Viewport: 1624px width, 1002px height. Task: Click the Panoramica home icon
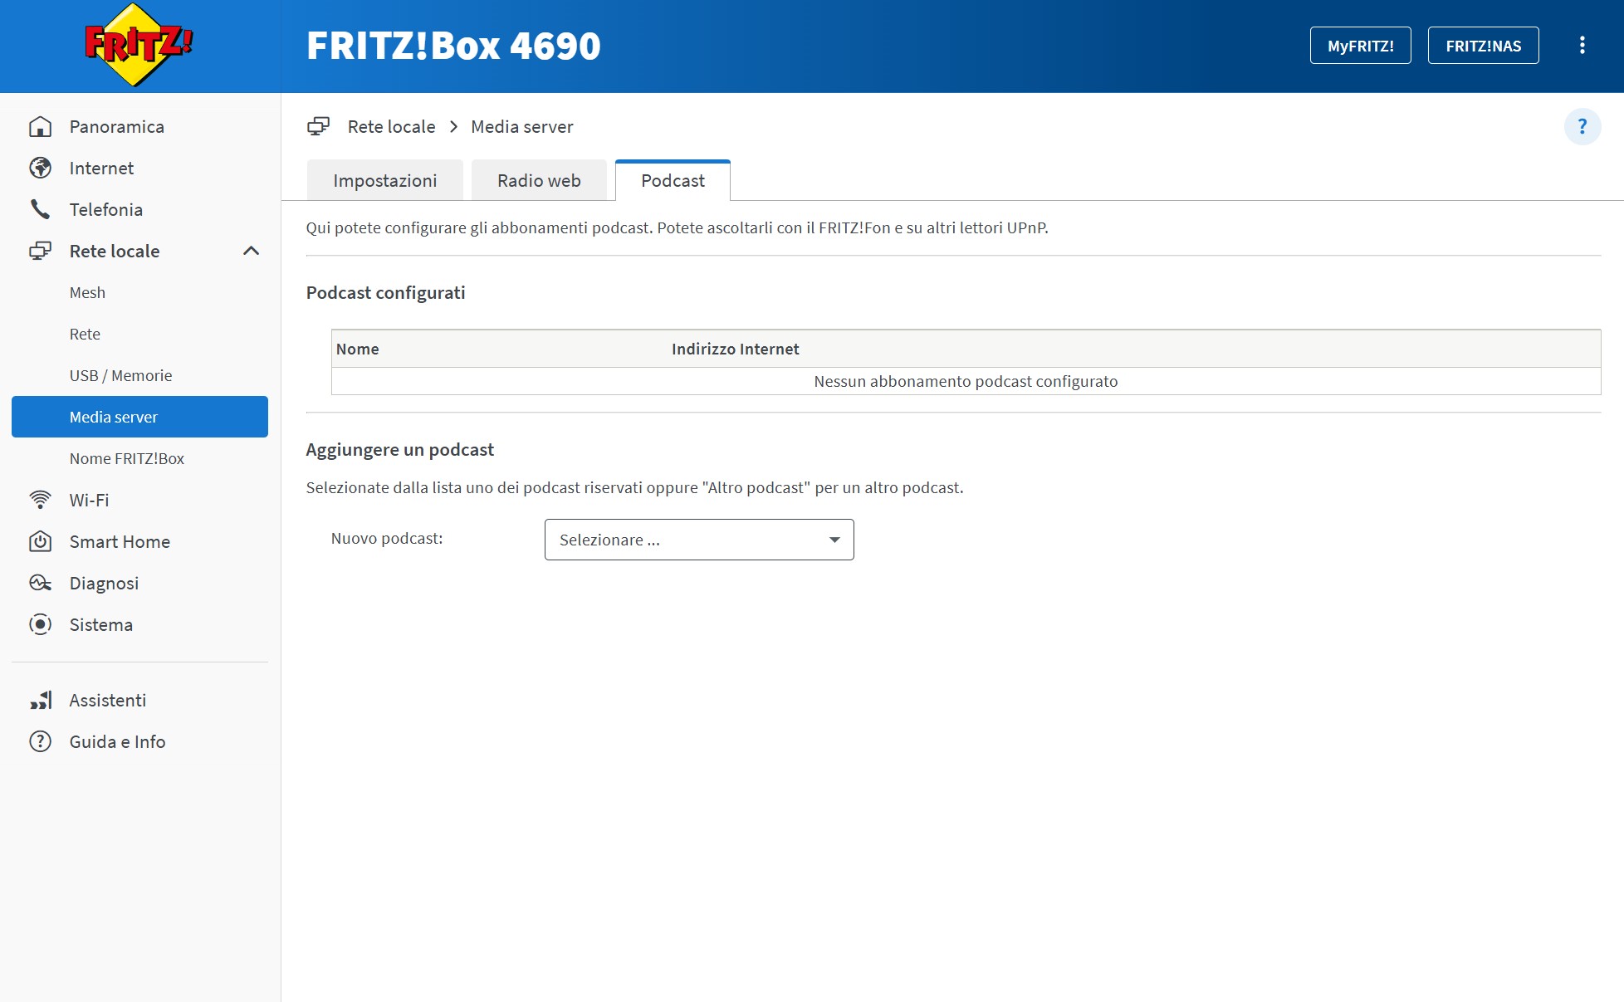point(40,126)
